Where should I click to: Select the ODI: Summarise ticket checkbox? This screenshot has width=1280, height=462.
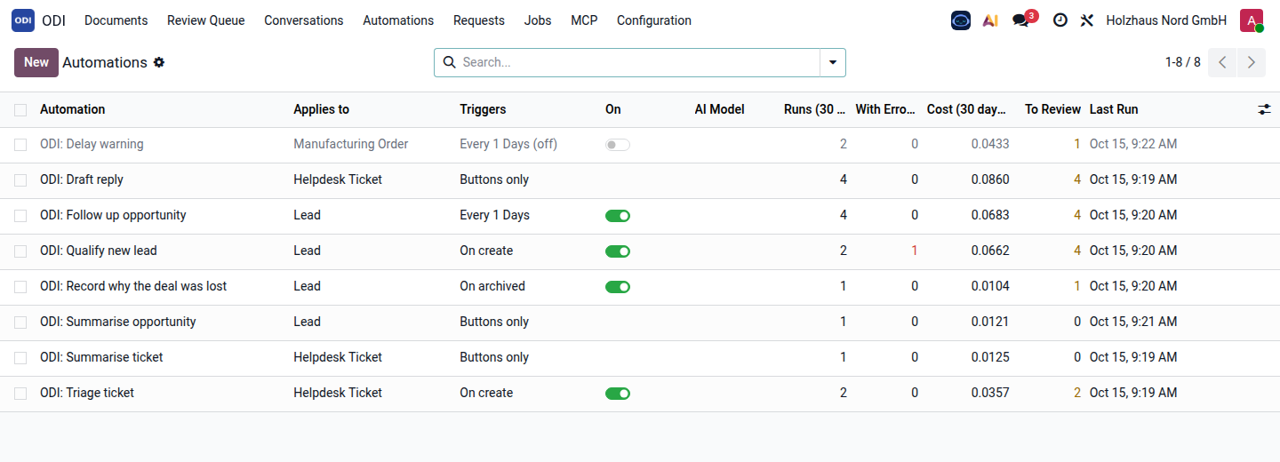(20, 357)
